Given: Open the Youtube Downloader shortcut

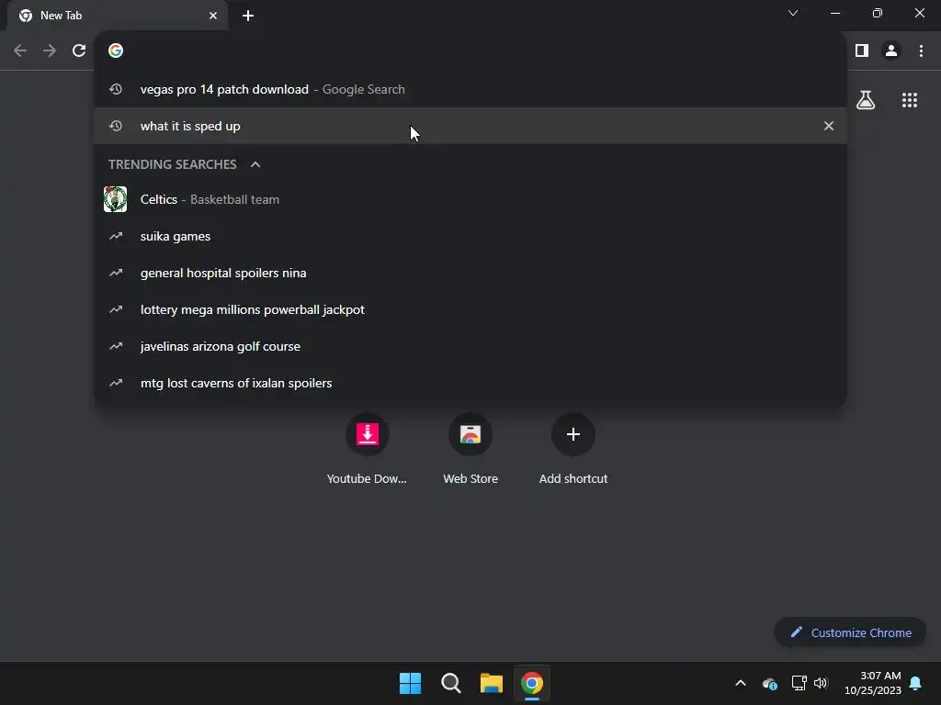Looking at the screenshot, I should click(368, 448).
